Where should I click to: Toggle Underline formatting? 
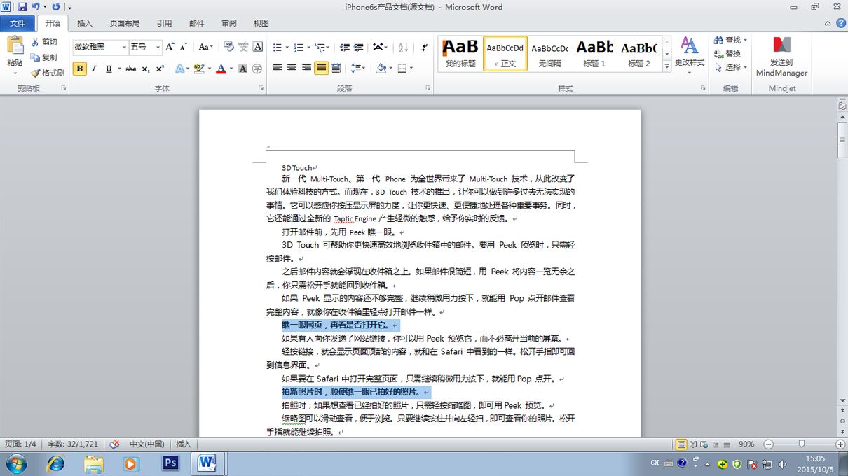109,69
